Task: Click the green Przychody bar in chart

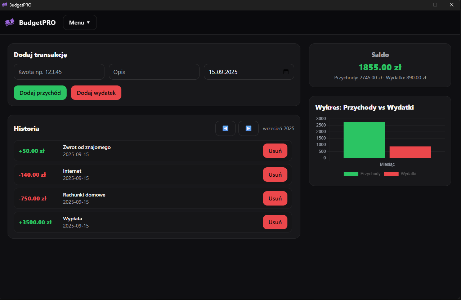Action: point(364,141)
